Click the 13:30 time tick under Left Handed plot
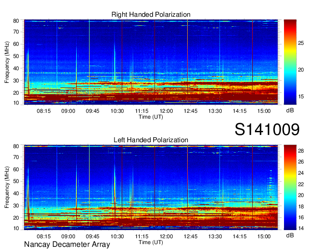The width and height of the screenshot is (309, 250). [215, 236]
